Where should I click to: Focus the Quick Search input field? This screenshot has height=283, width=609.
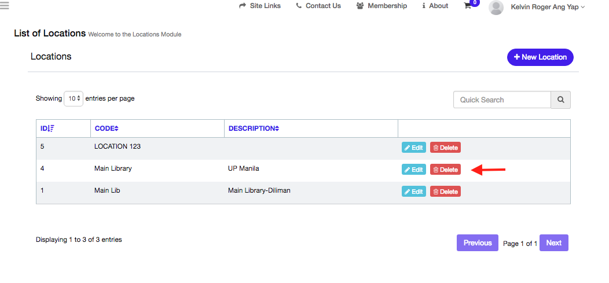[502, 100]
